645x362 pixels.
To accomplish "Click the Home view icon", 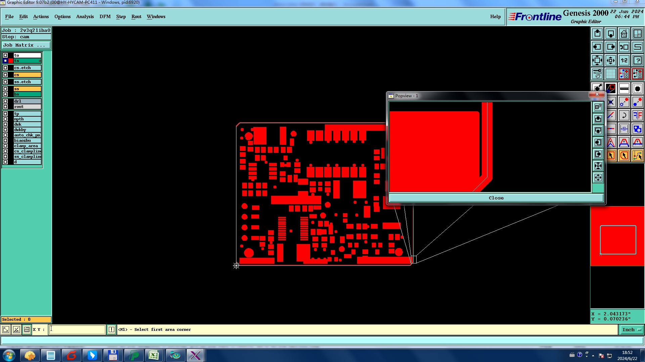I will 624,34.
